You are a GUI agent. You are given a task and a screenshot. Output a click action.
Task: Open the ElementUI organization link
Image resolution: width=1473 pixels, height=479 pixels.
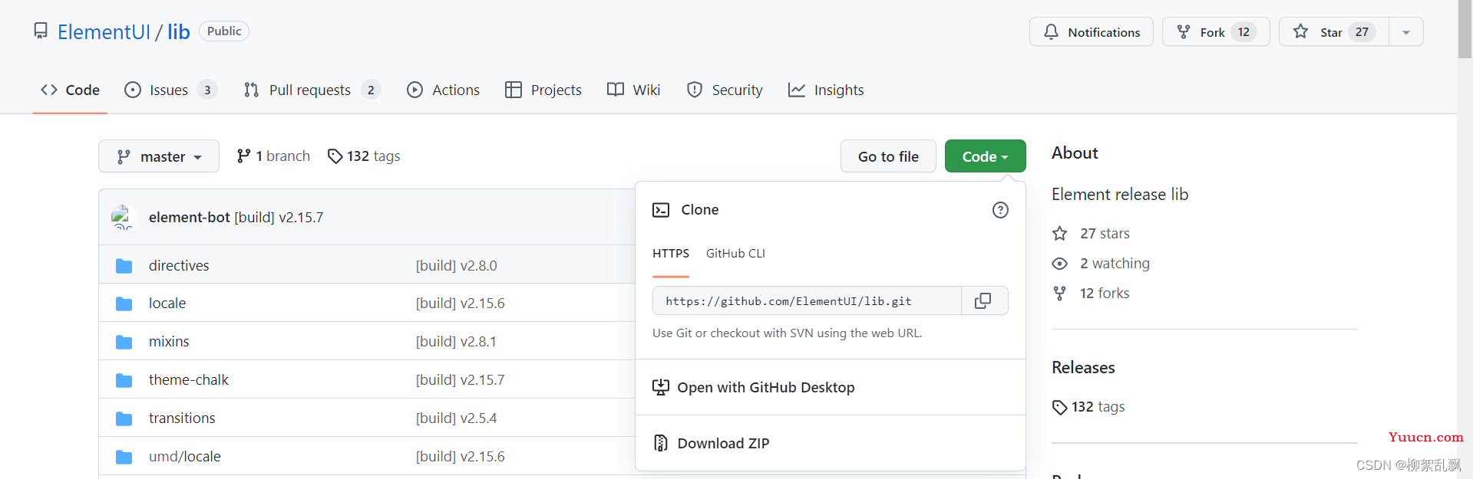104,31
